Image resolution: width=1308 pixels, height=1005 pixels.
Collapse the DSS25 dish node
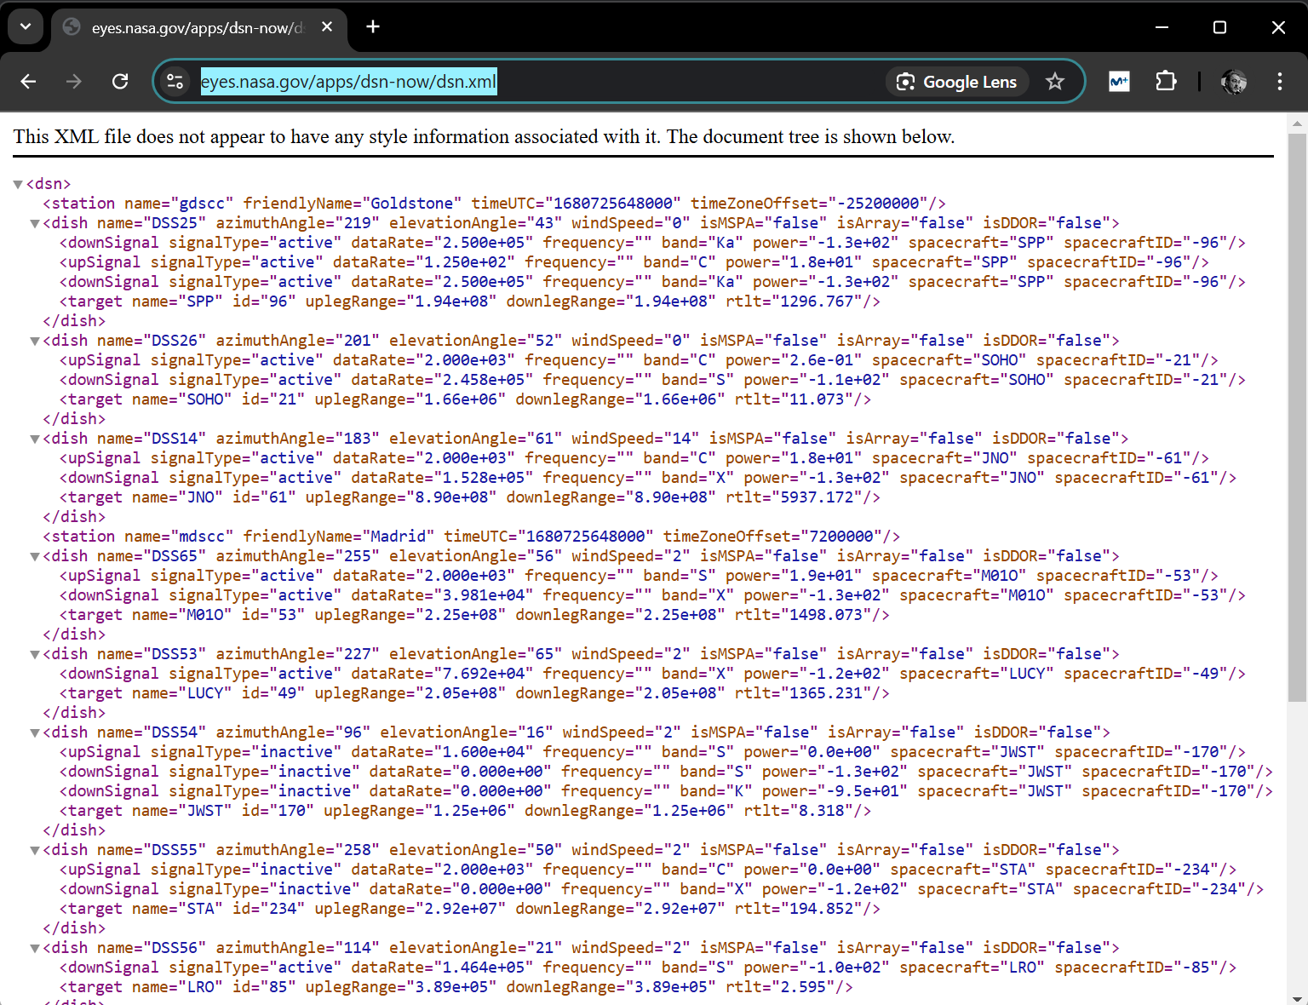(35, 224)
